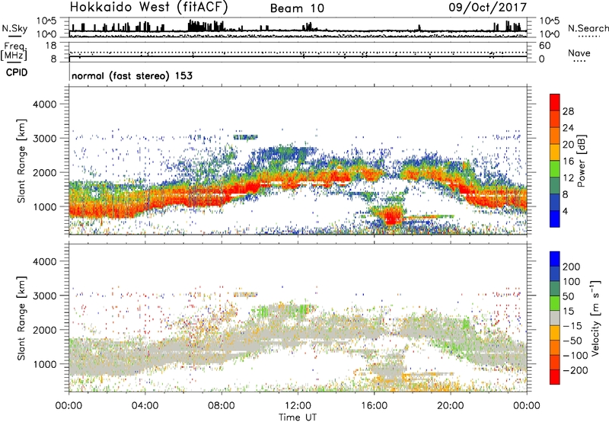Image resolution: width=609 pixels, height=422 pixels.
Task: Click the 'Nave' legend label
Action: click(579, 53)
